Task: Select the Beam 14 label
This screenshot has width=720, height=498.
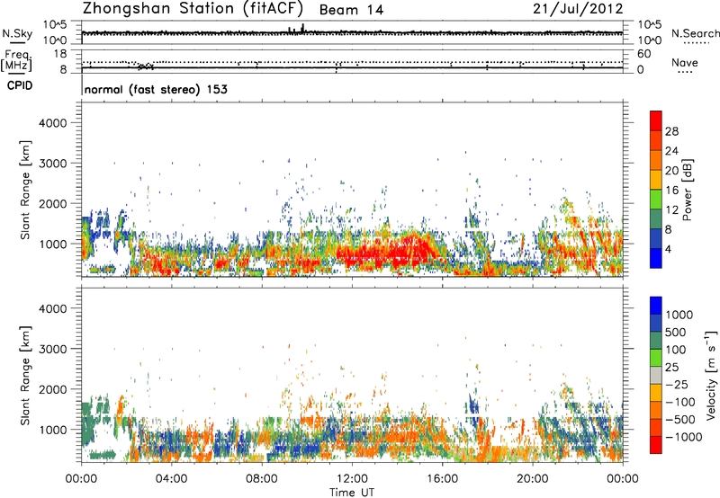Action: click(x=351, y=10)
